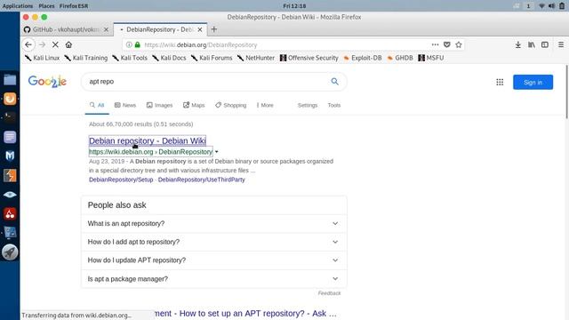The width and height of the screenshot is (569, 320).
Task: Stop loading the page with the X button
Action: [55, 44]
